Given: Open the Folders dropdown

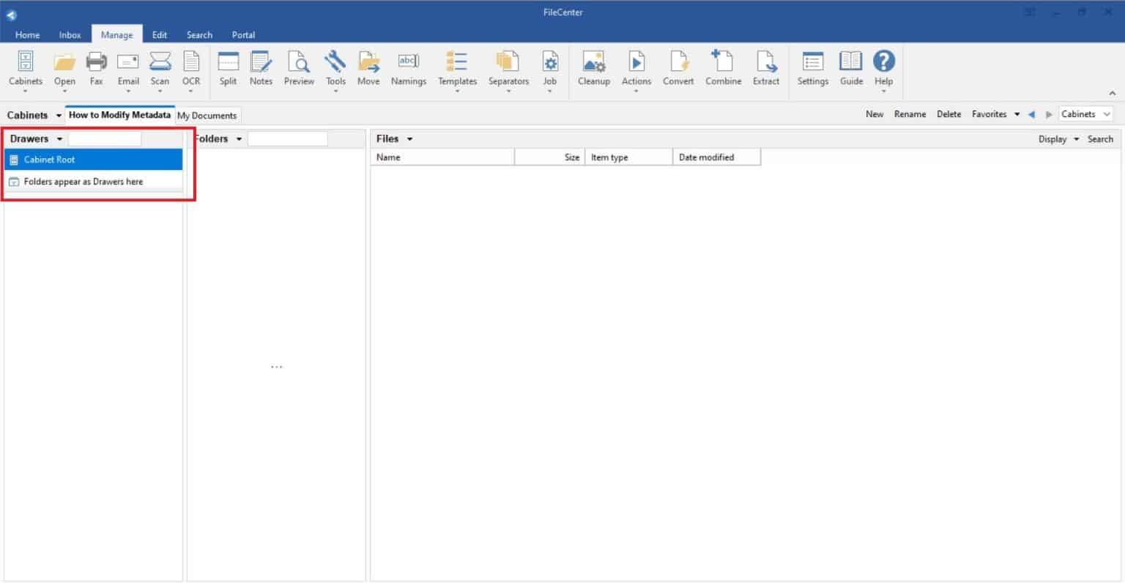Looking at the screenshot, I should (239, 138).
